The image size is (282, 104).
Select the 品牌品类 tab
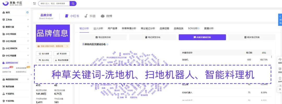coord(179,28)
